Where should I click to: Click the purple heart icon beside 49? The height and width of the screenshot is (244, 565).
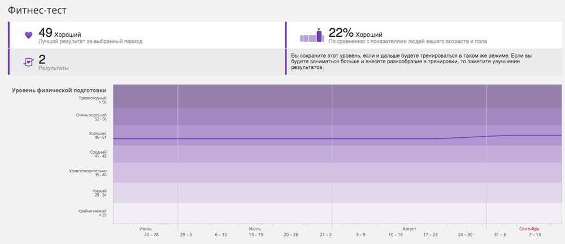[x=29, y=35]
